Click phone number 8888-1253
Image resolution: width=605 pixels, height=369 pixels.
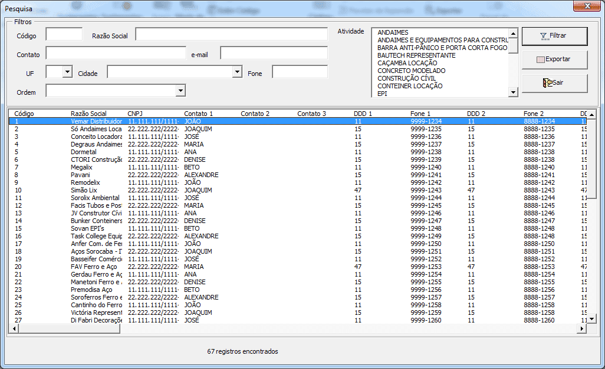(x=539, y=267)
